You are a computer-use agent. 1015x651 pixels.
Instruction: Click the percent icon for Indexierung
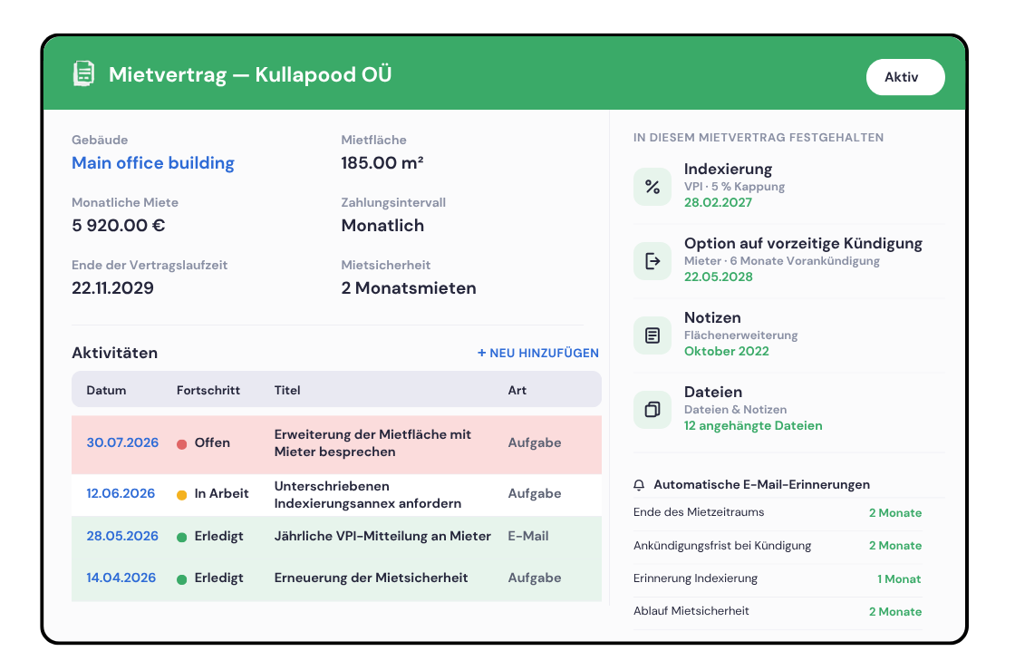pos(652,187)
